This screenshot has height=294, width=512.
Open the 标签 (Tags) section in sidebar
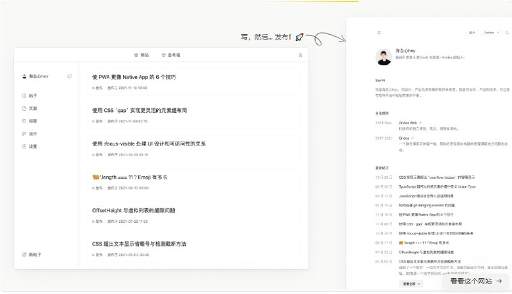click(29, 121)
